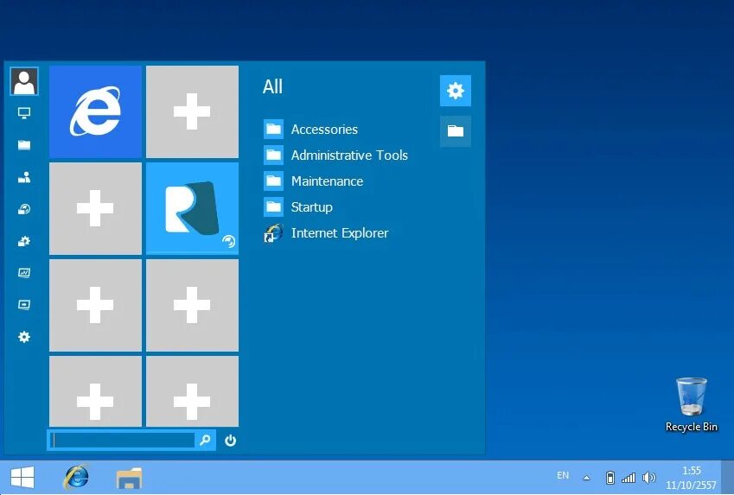Click the EN language indicator
This screenshot has height=495, width=734.
tap(563, 476)
